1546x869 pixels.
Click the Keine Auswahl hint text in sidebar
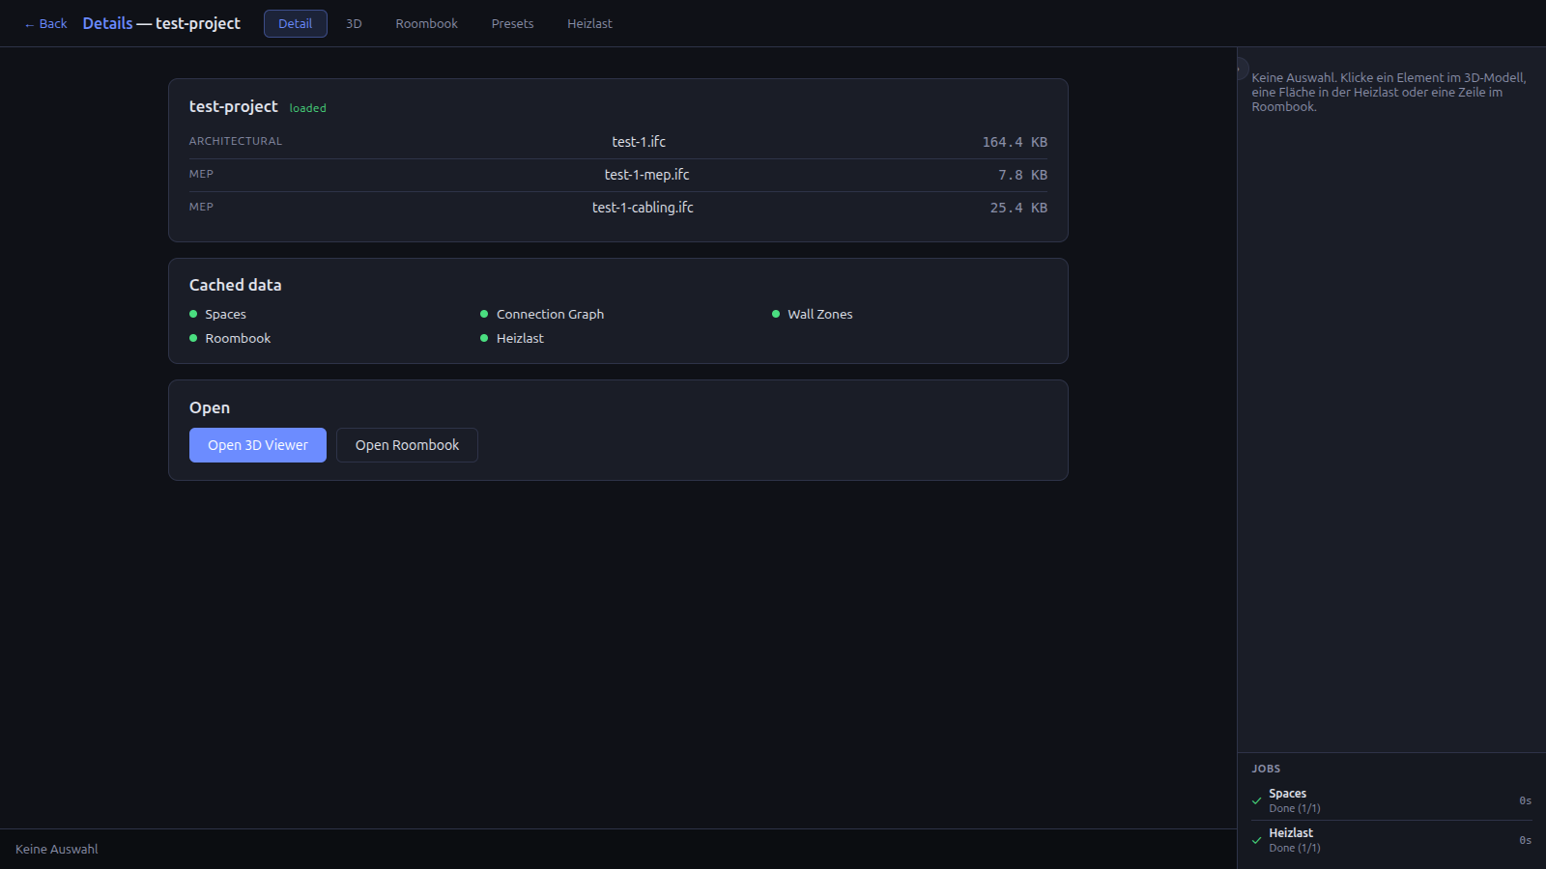[x=1389, y=92]
